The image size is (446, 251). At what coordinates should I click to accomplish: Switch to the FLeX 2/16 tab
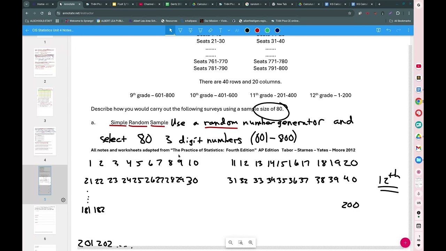point(123,4)
